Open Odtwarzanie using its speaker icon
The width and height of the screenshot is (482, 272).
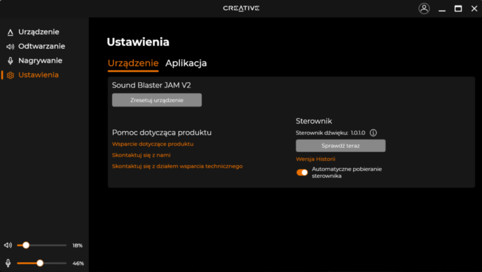[x=10, y=46]
